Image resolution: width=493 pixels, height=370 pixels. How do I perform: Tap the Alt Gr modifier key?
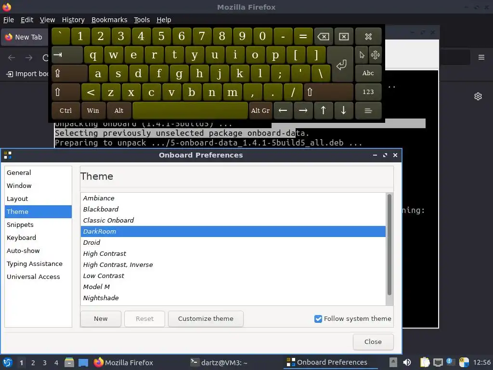260,111
